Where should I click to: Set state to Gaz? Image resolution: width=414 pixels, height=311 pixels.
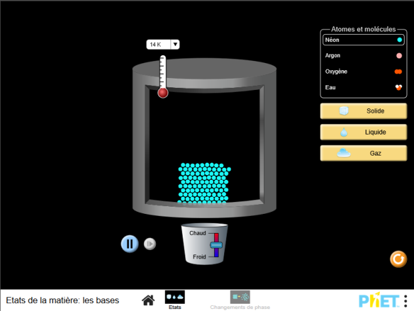pyautogui.click(x=363, y=153)
